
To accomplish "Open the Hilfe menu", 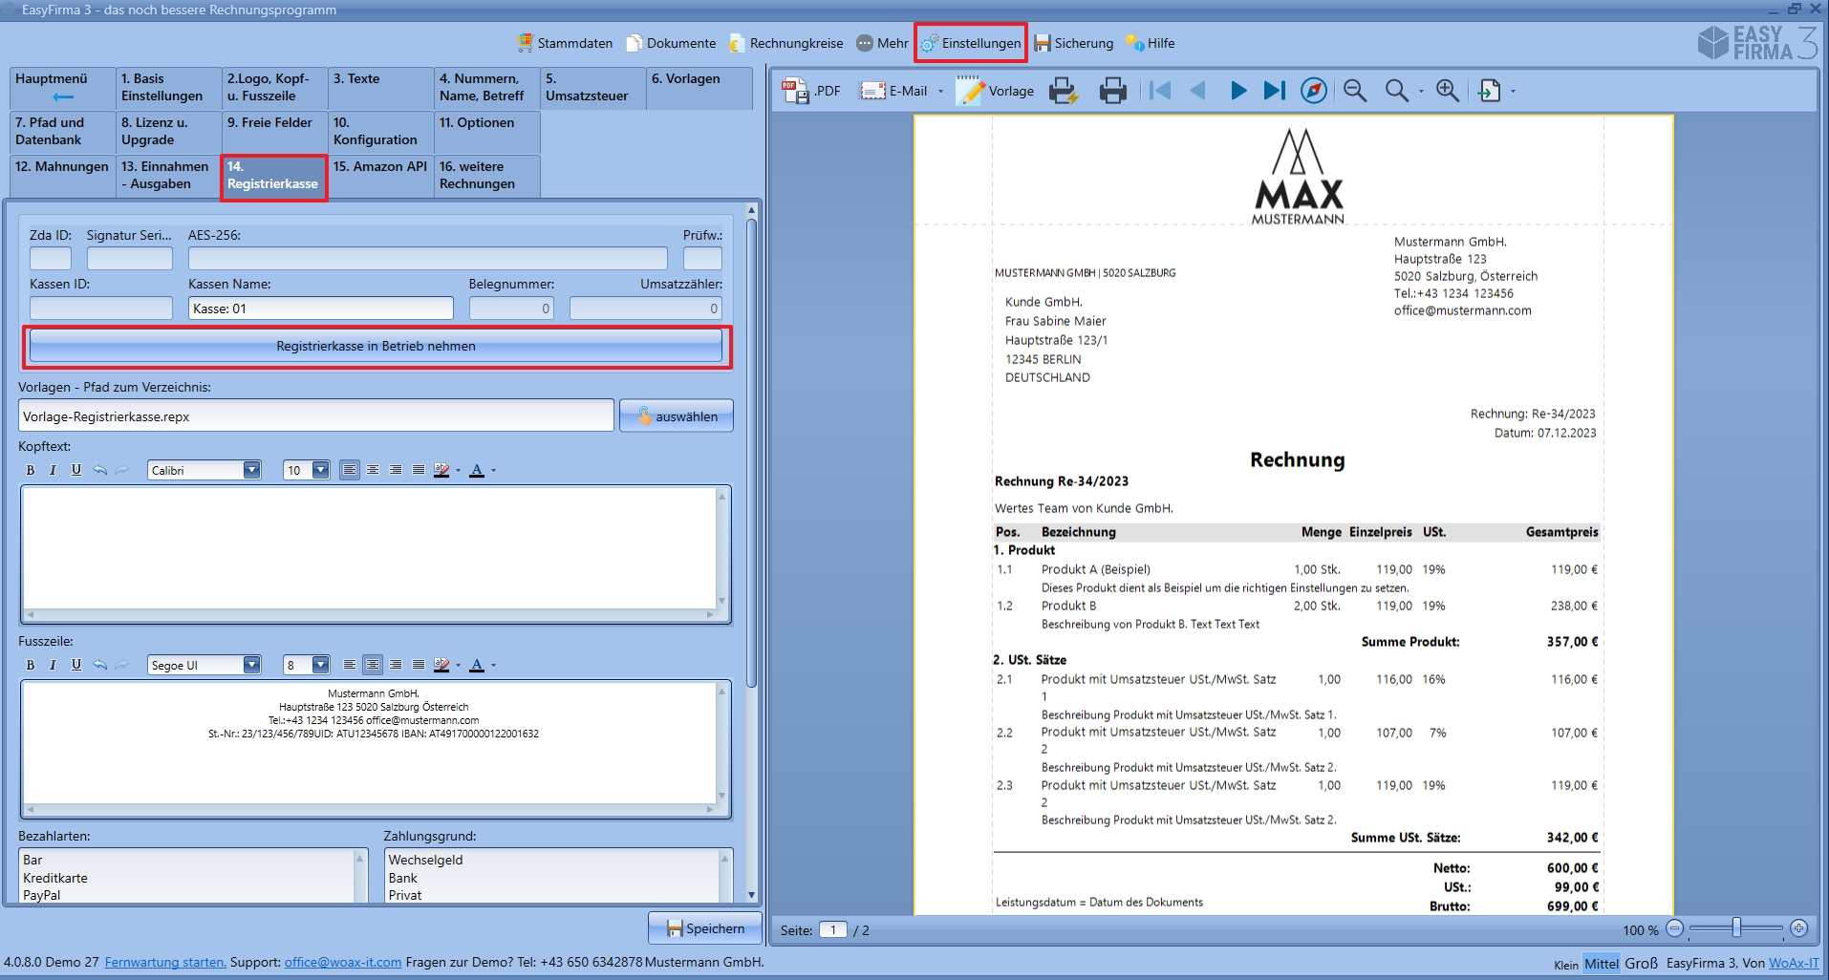I will pyautogui.click(x=1150, y=43).
